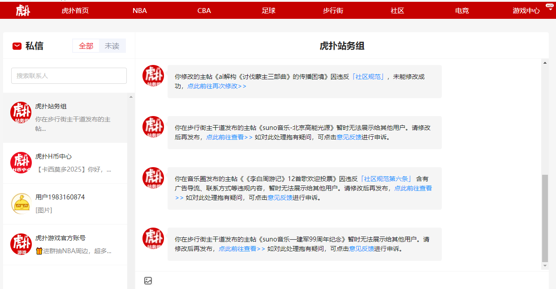
Task: Open the NBA section
Action: (140, 11)
